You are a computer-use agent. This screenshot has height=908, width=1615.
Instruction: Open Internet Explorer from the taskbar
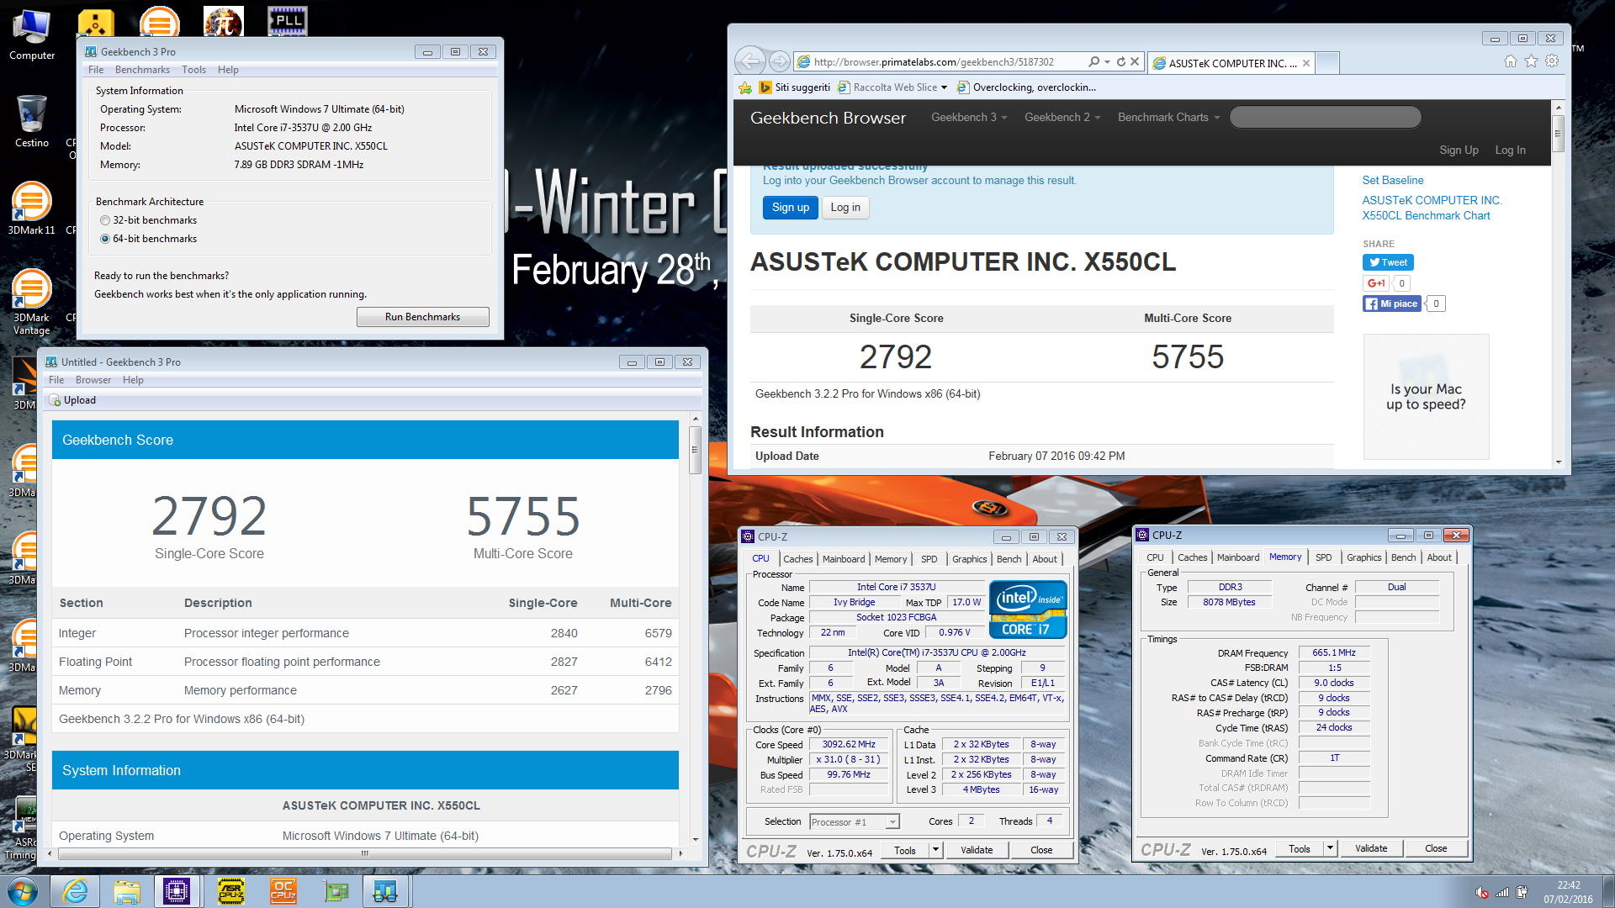click(x=76, y=891)
